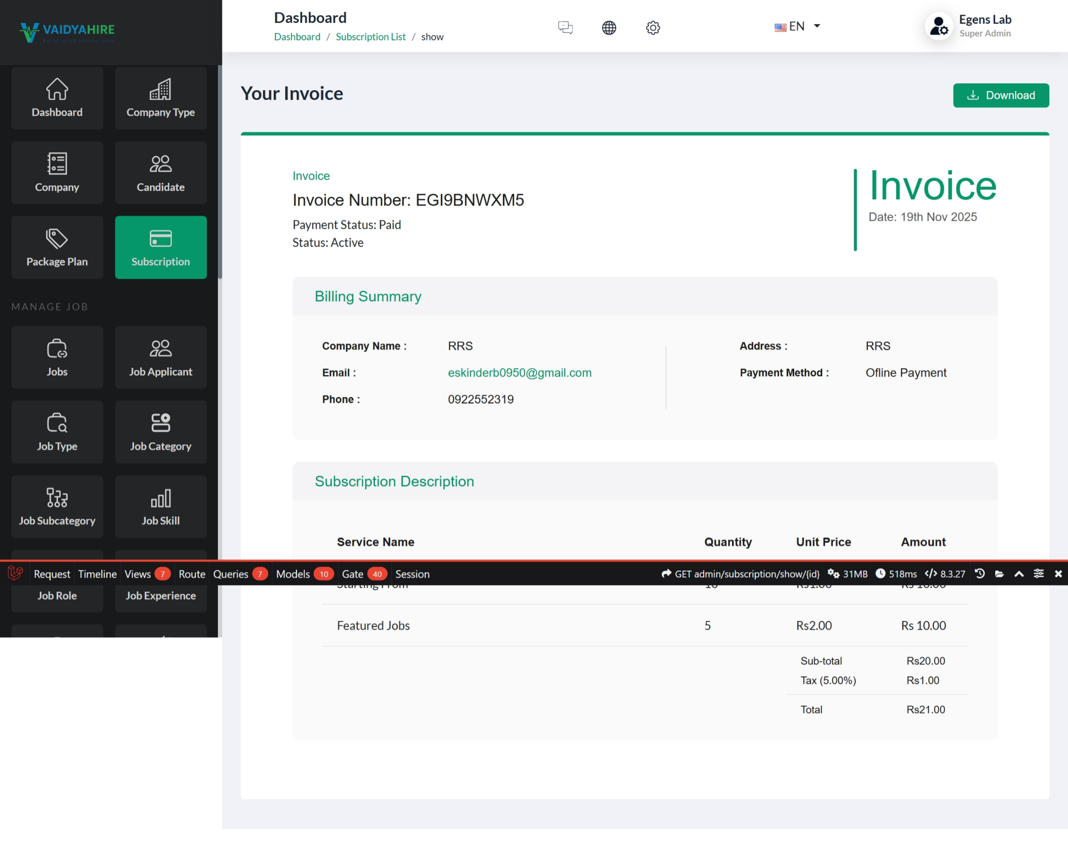This screenshot has width=1068, height=851.
Task: Open the chat messages icon in header
Action: pos(565,27)
